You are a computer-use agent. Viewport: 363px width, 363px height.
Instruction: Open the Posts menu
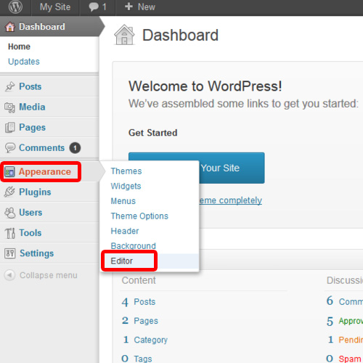coord(30,86)
